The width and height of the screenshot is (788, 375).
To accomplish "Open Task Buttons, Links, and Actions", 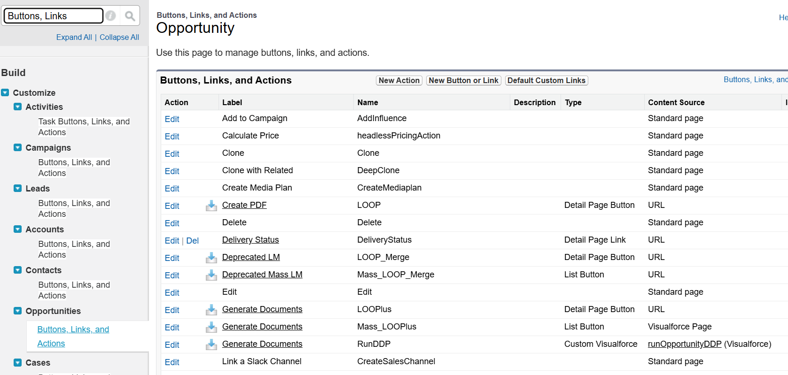I will tap(84, 127).
